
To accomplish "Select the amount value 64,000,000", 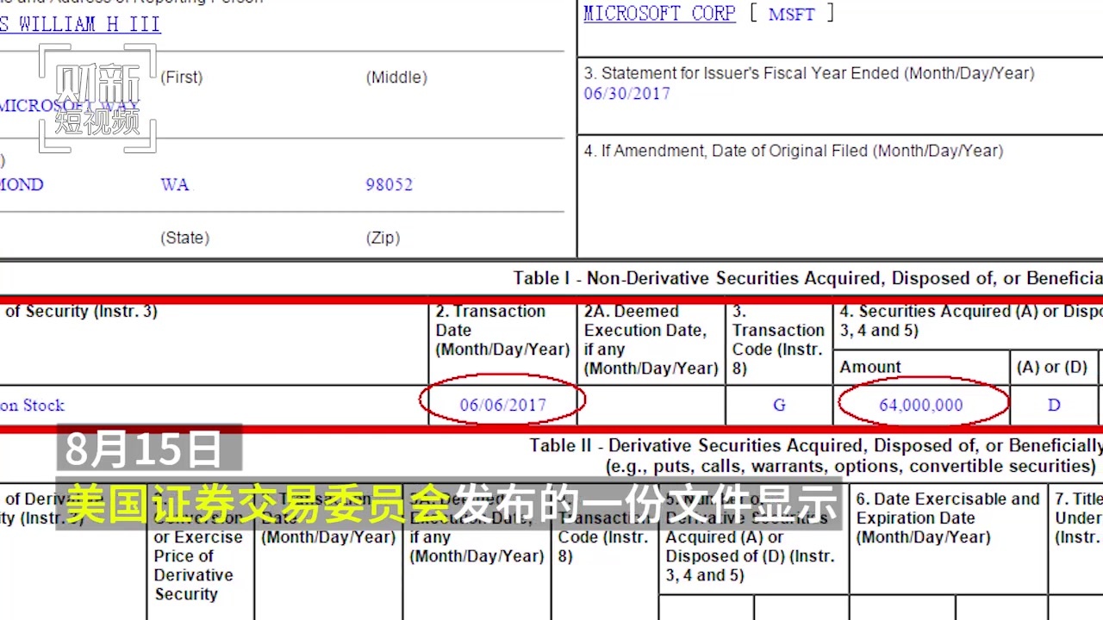I will pos(921,405).
